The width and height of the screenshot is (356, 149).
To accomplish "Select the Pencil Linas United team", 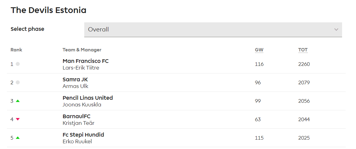I will (88, 98).
